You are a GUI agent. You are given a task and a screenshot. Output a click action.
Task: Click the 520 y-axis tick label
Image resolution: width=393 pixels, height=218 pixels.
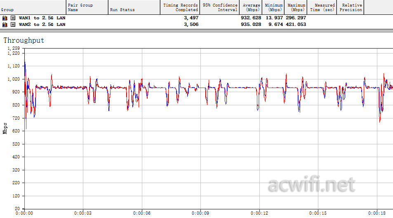click(x=16, y=144)
